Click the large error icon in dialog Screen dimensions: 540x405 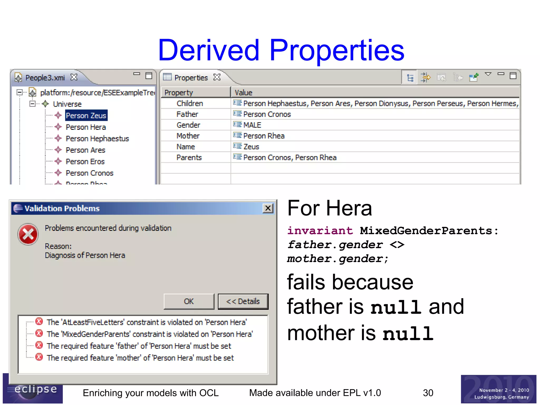28,234
